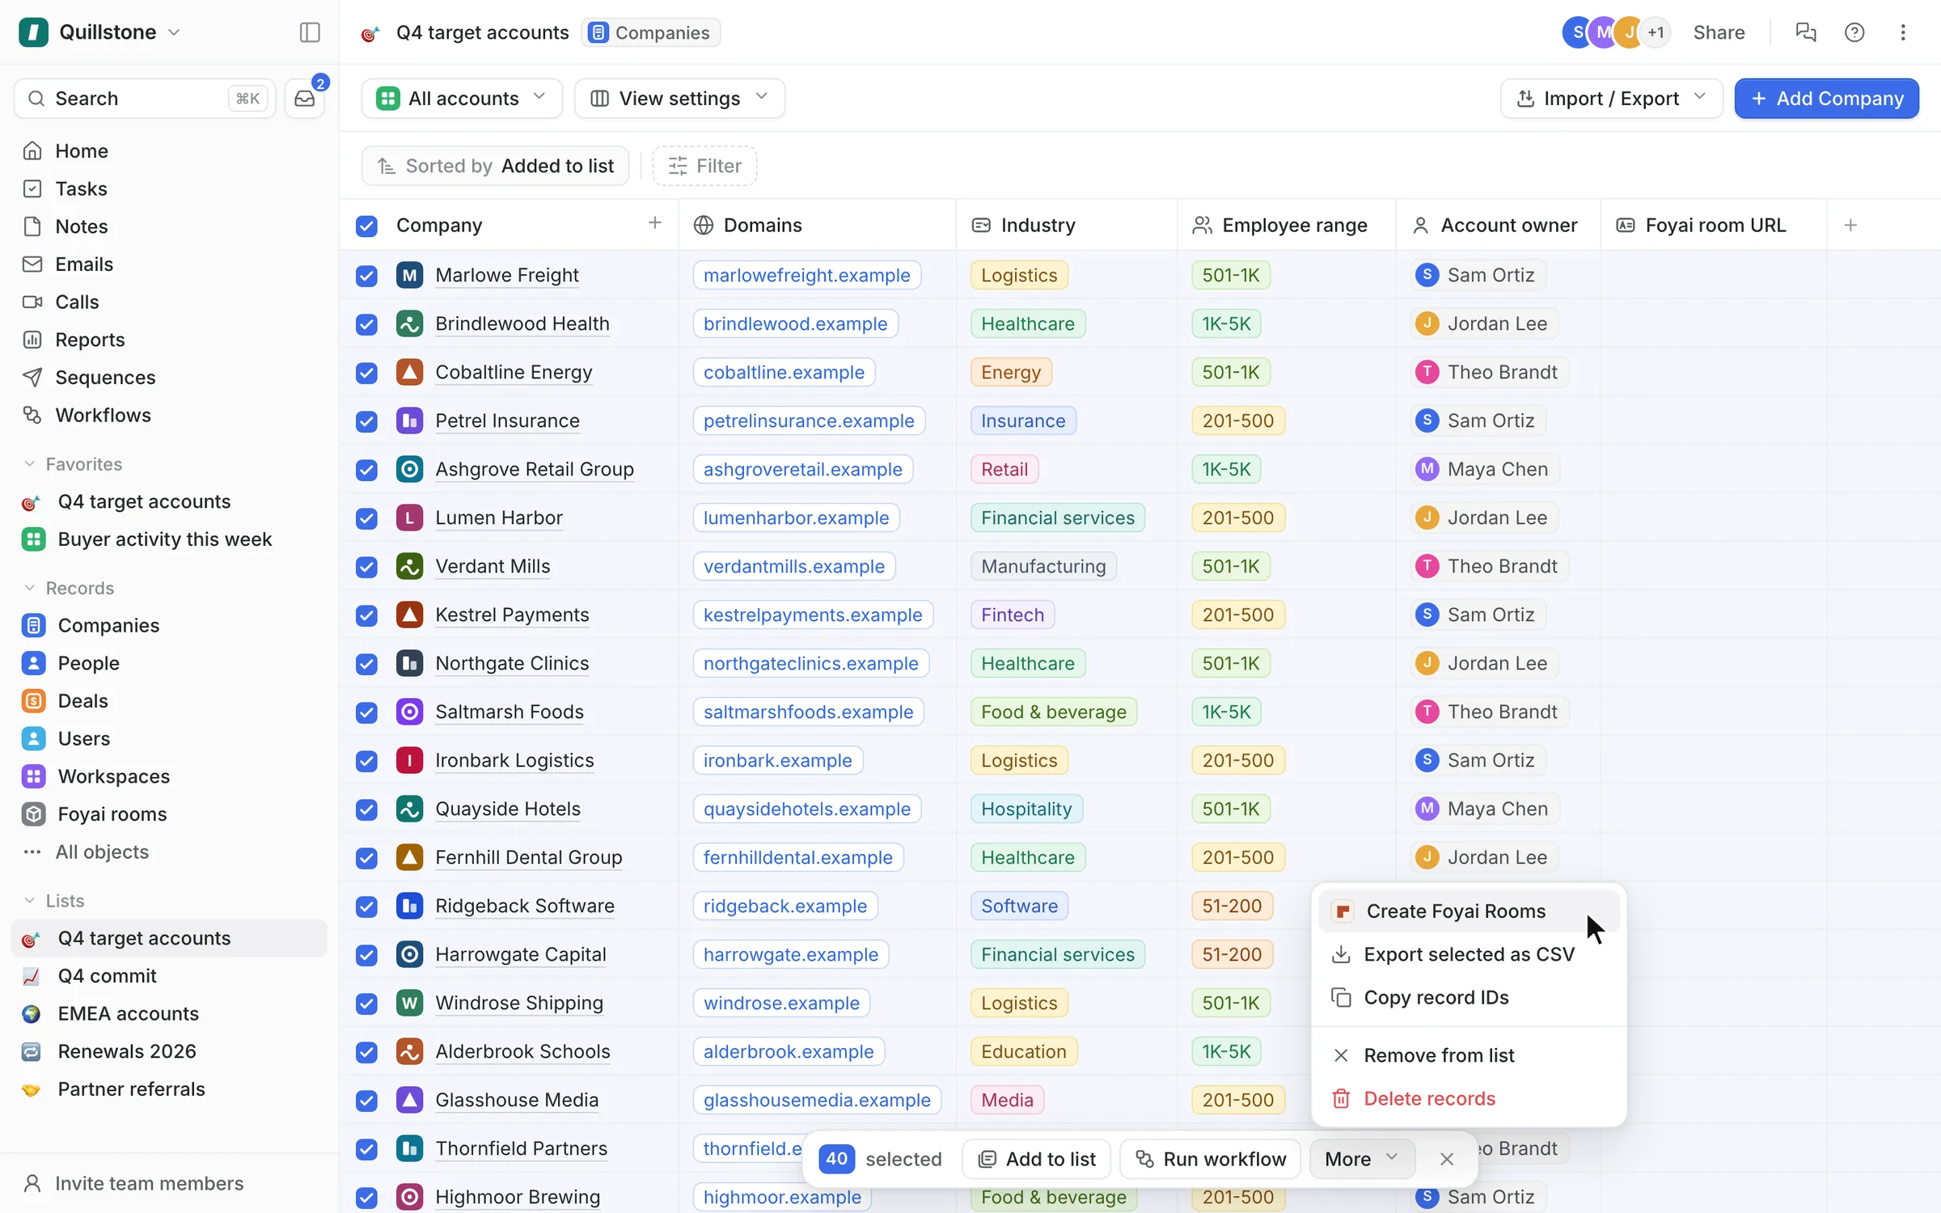Open Calls from sidebar
Image resolution: width=1941 pixels, height=1213 pixels.
point(77,302)
